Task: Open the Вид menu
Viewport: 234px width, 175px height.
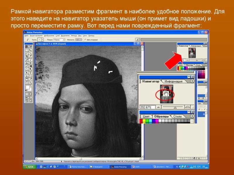Action: tap(80, 36)
